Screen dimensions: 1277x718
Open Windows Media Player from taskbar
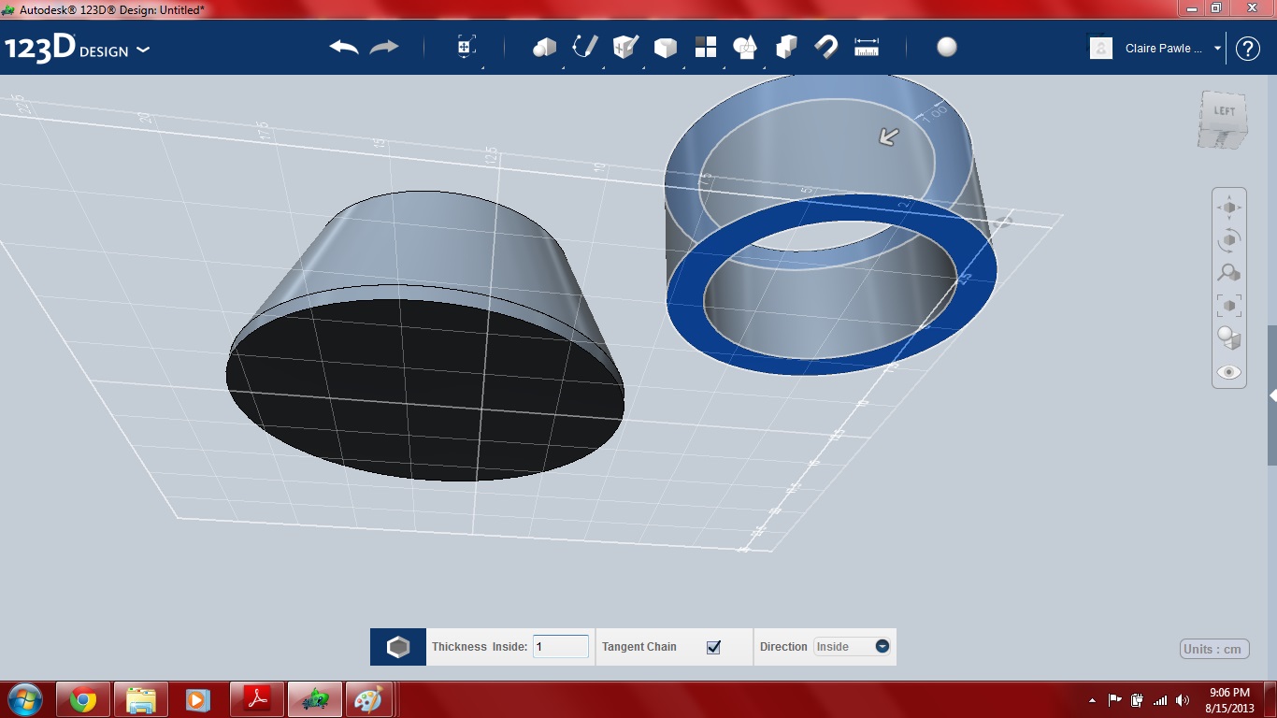198,699
